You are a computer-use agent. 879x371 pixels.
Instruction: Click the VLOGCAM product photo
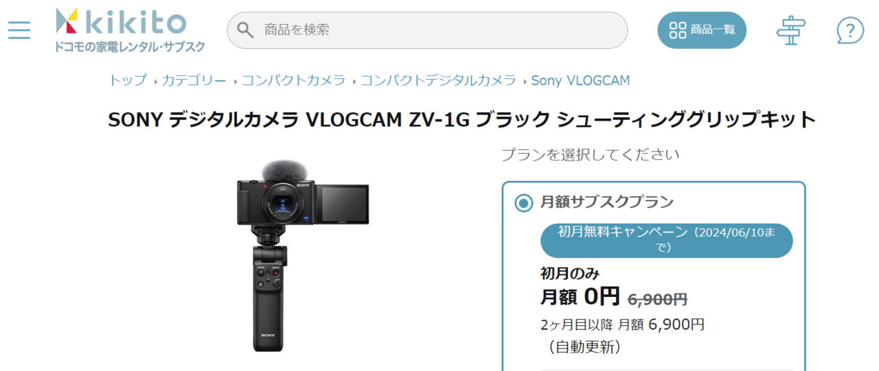click(303, 256)
